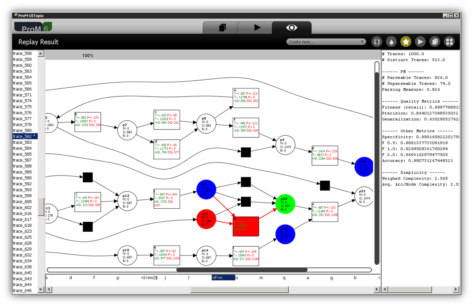Click the copy pages toolbar icon
This screenshot has width=473, height=307.
click(x=435, y=42)
